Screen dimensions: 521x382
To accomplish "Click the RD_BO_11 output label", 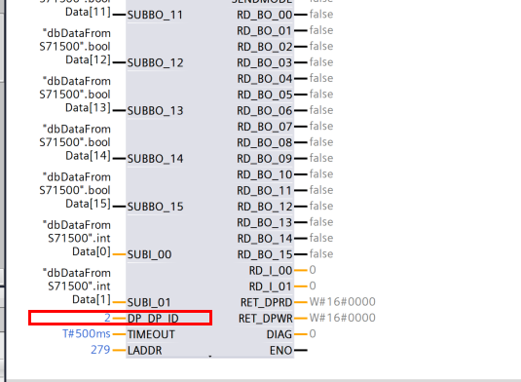I will click(x=265, y=190).
